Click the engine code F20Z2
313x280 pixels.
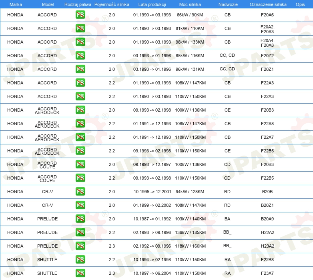(267, 56)
